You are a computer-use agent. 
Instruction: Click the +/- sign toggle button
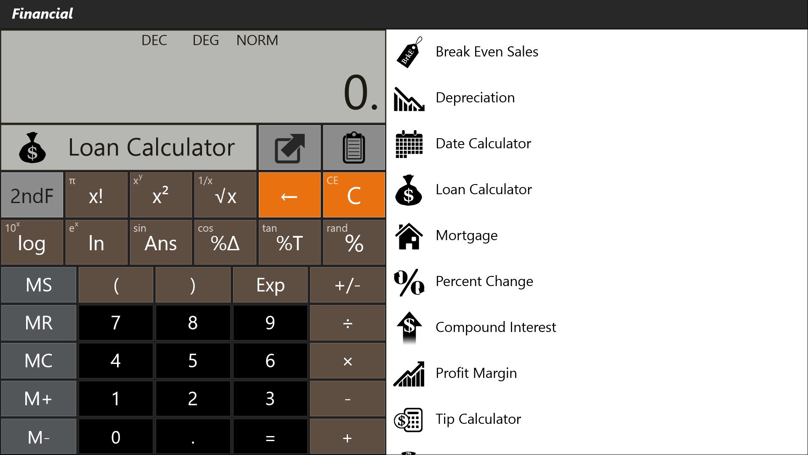[x=347, y=284]
